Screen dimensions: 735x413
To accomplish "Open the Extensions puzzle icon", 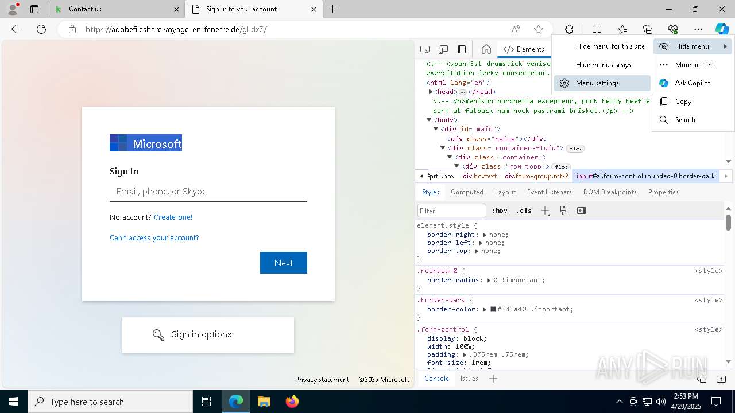I will pyautogui.click(x=569, y=29).
